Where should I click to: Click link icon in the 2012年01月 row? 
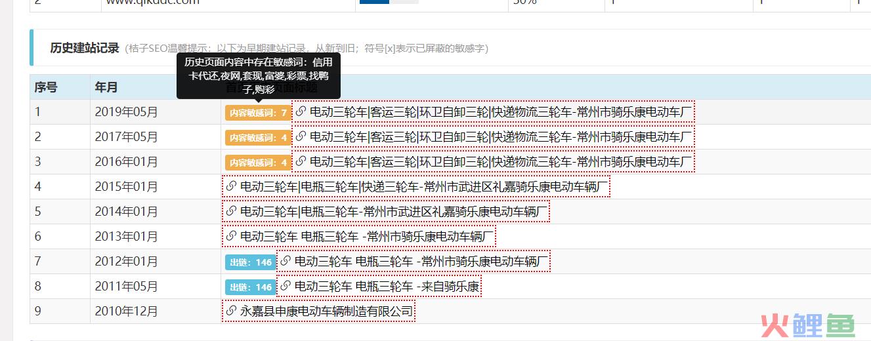(286, 261)
